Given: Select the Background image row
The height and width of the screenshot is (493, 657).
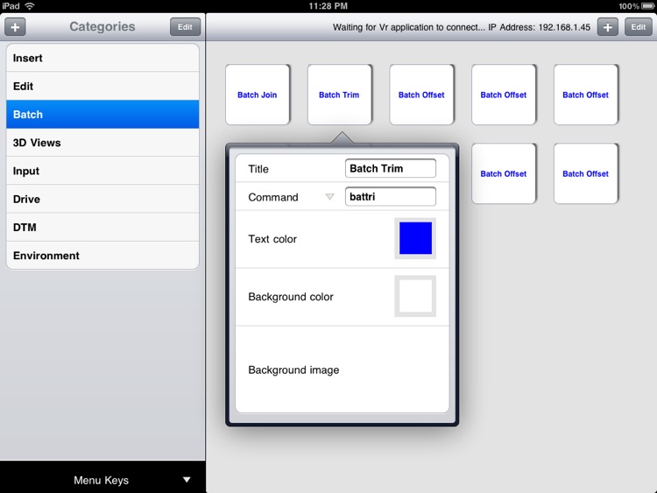Looking at the screenshot, I should tap(343, 370).
